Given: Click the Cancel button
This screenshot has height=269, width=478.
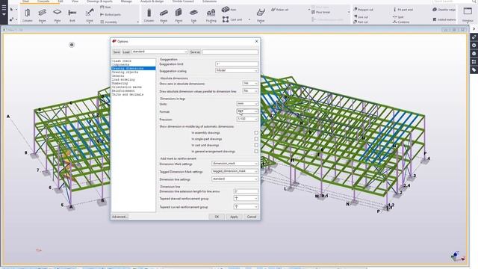Looking at the screenshot, I should 252,217.
